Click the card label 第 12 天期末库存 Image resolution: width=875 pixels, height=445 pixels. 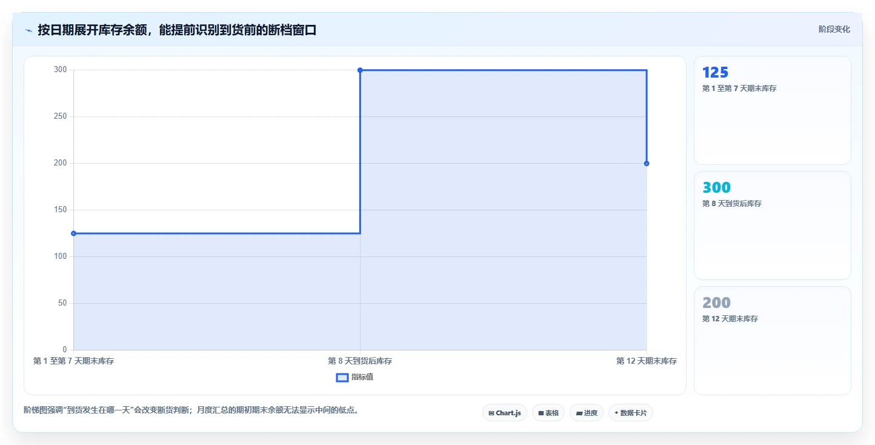click(x=730, y=319)
